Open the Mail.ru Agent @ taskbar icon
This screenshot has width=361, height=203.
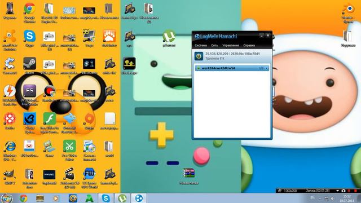pyautogui.click(x=73, y=198)
